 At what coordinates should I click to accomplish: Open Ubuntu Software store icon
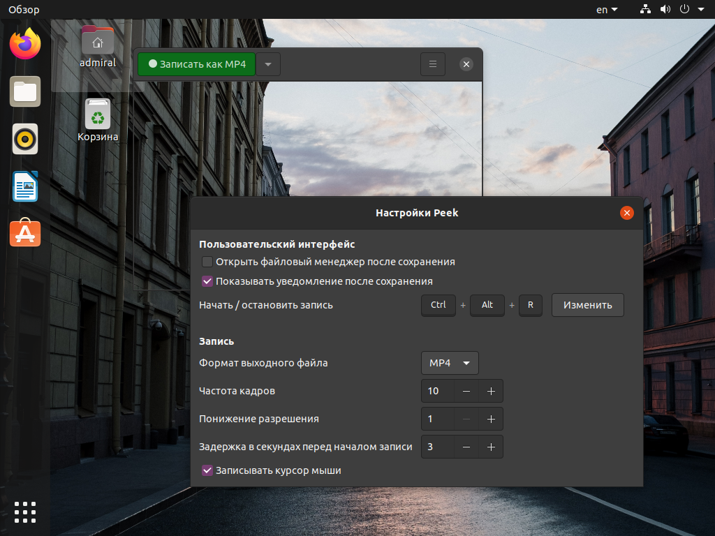tap(25, 232)
